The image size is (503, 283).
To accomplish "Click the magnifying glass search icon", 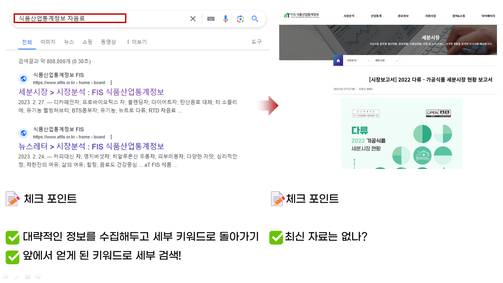I will 255,19.
